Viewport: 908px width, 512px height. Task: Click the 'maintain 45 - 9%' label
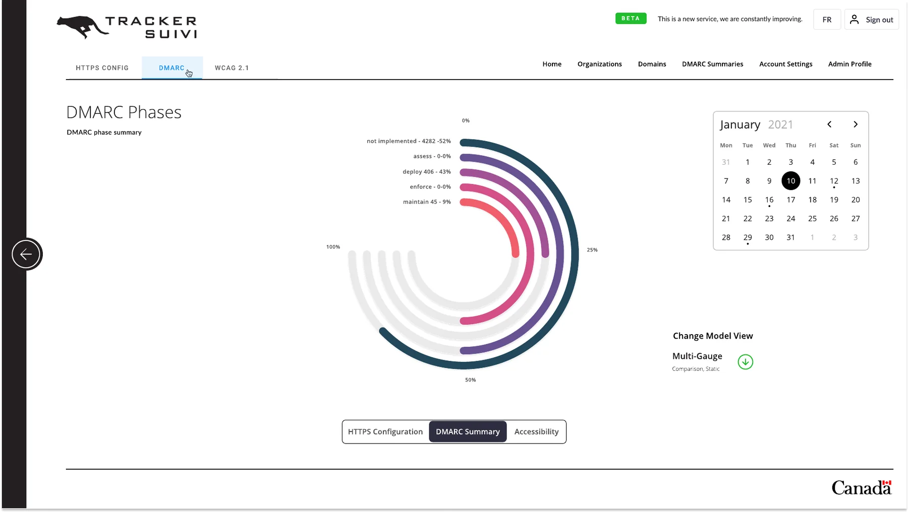click(427, 202)
